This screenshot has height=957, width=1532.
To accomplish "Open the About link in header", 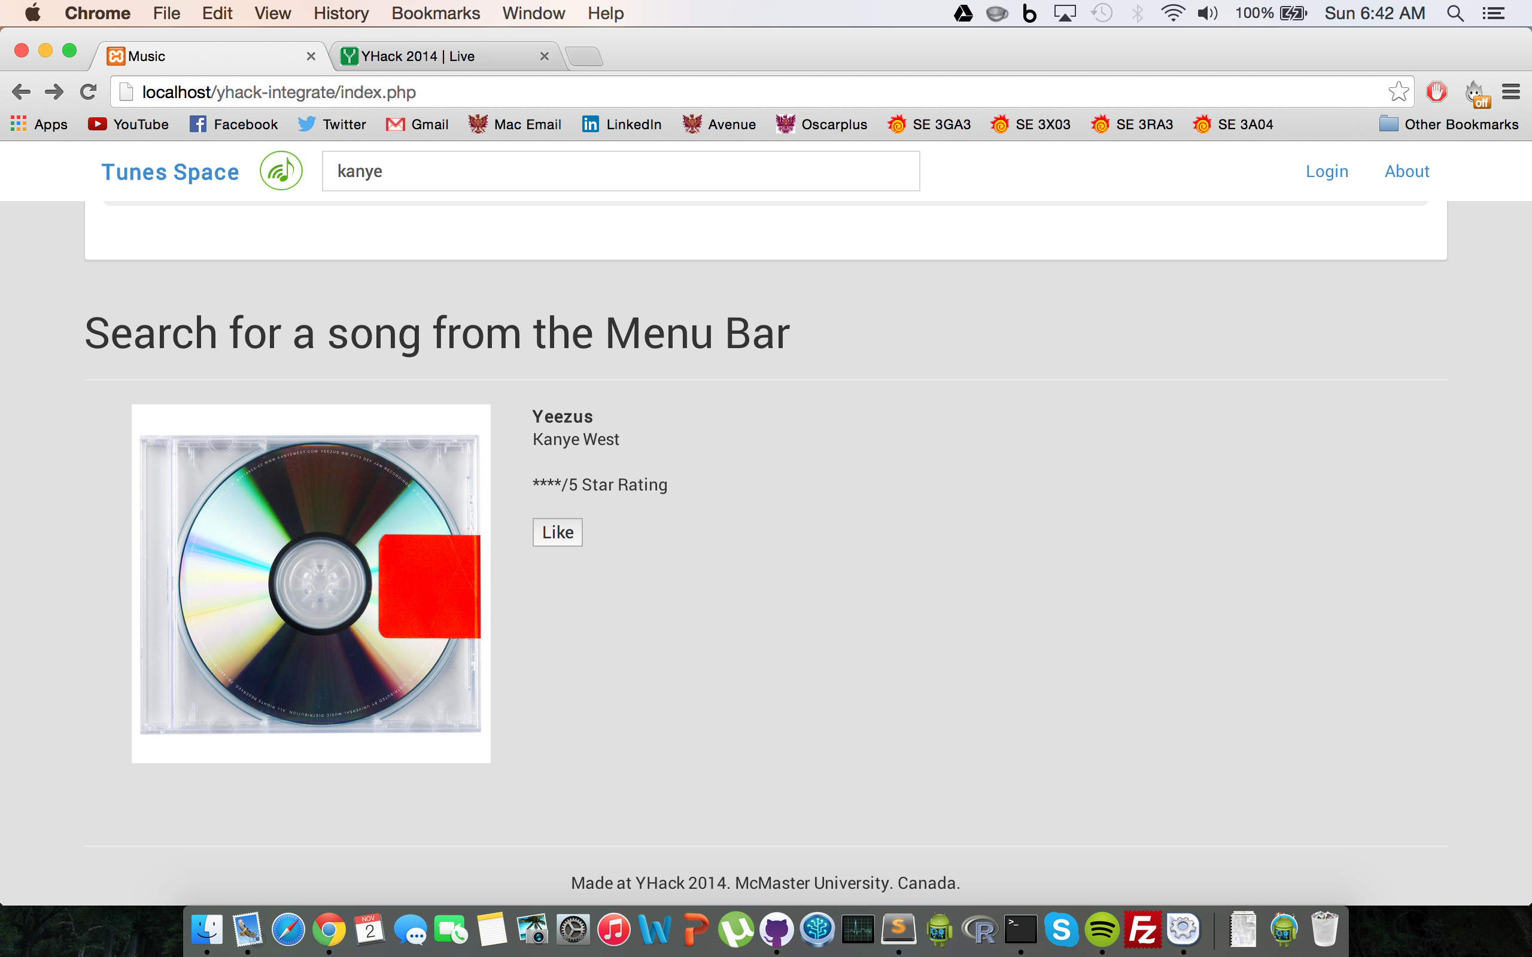I will pyautogui.click(x=1407, y=171).
